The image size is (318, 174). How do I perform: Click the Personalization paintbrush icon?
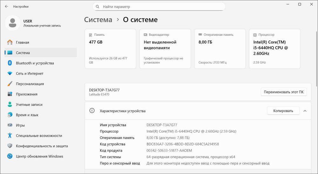(x=10, y=84)
